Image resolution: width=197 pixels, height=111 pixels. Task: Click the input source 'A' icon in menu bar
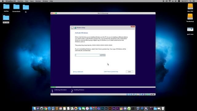tap(179, 1)
